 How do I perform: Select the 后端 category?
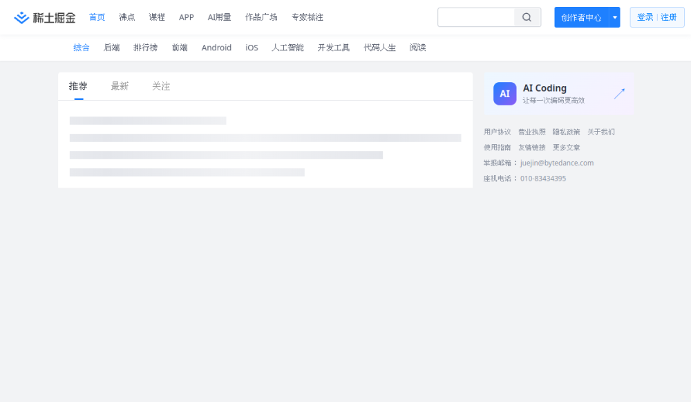[x=111, y=48]
